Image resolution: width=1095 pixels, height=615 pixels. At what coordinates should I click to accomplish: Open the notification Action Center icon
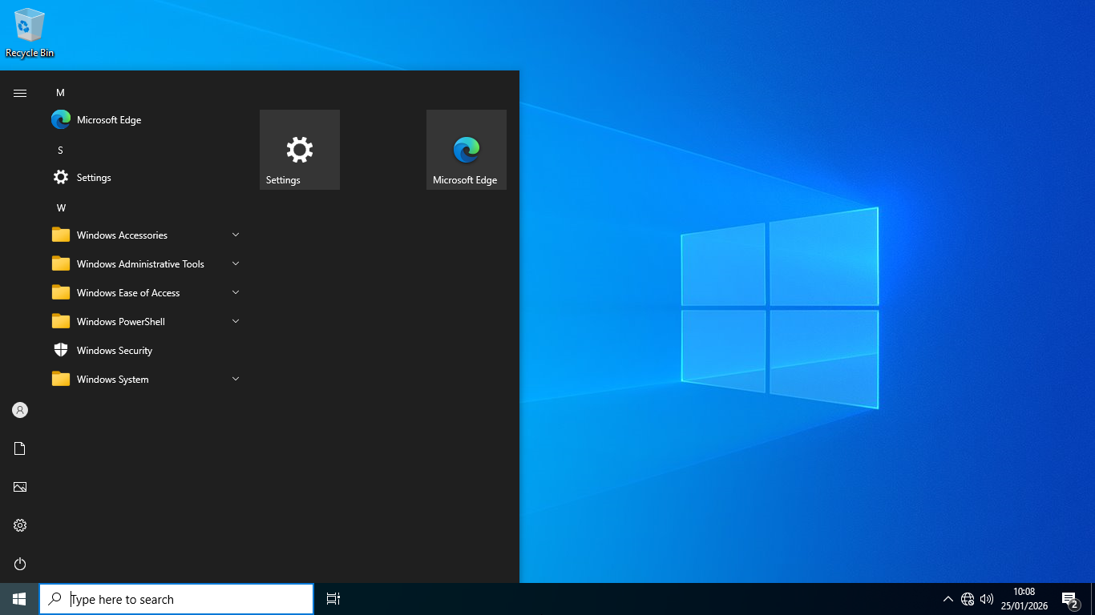point(1069,599)
